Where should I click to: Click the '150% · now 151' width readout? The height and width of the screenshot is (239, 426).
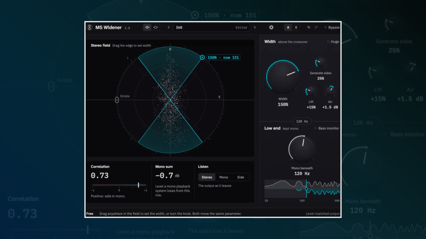(223, 57)
